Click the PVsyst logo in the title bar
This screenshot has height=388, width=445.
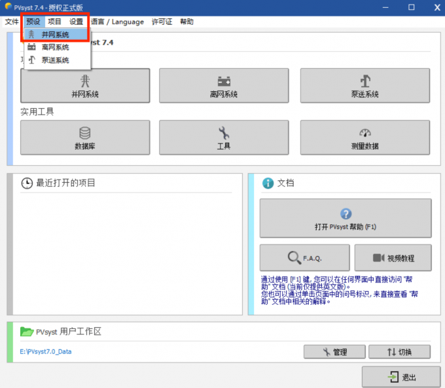tap(9, 6)
